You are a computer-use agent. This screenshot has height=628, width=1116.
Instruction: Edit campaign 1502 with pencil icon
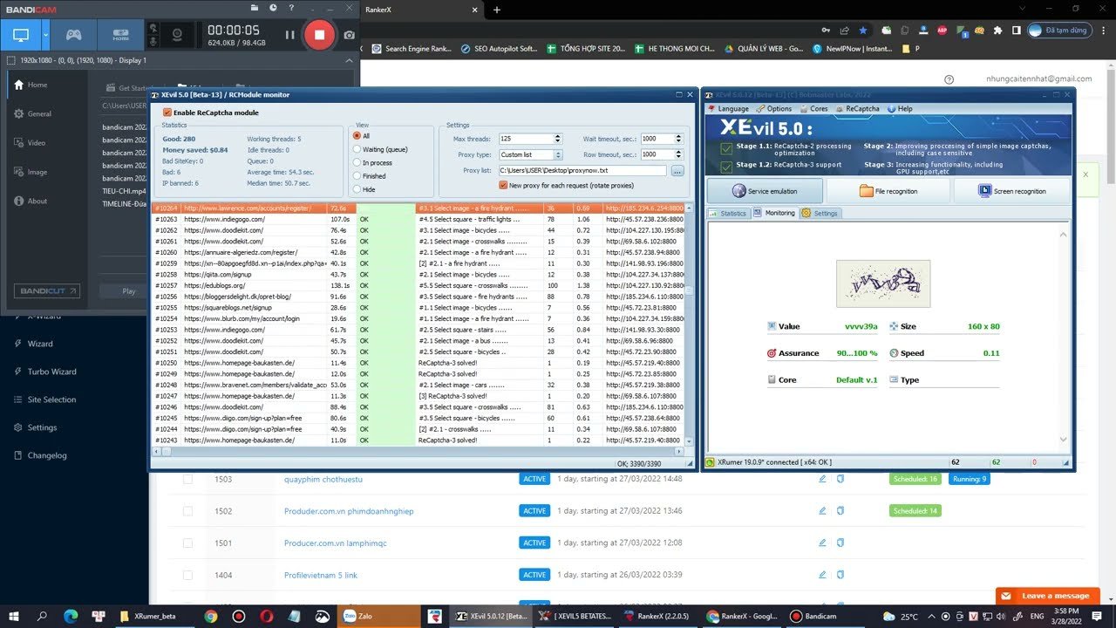pos(822,511)
